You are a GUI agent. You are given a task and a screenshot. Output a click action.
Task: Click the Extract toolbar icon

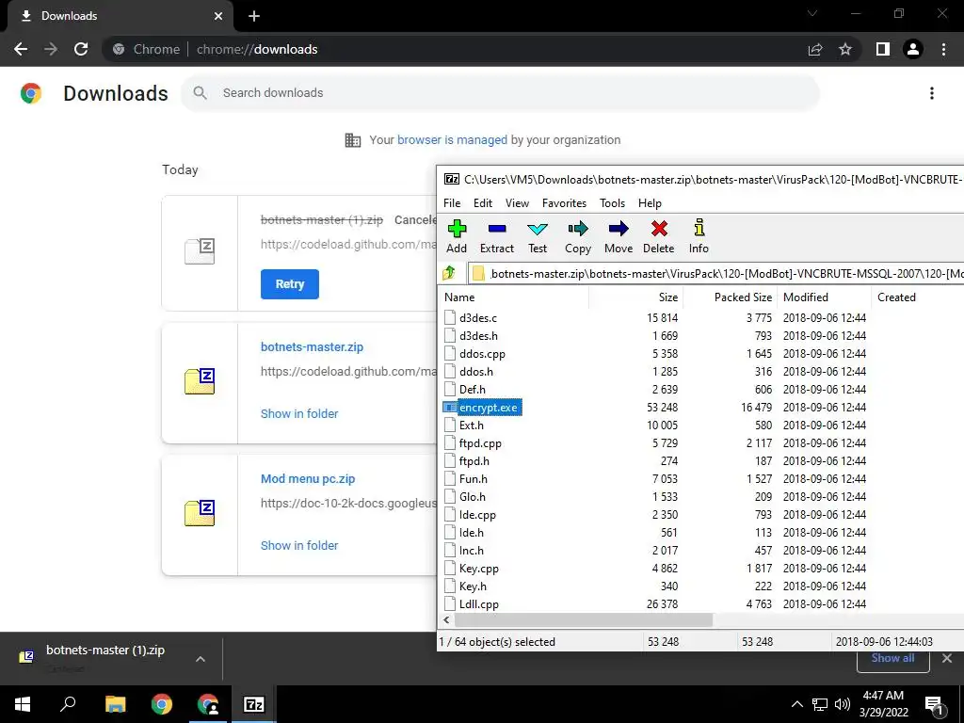pyautogui.click(x=497, y=236)
